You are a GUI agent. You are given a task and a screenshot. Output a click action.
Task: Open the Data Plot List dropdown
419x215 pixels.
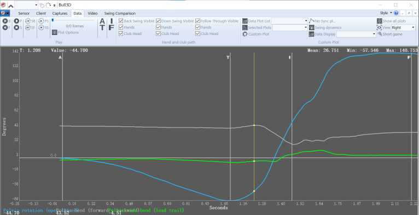[290, 21]
